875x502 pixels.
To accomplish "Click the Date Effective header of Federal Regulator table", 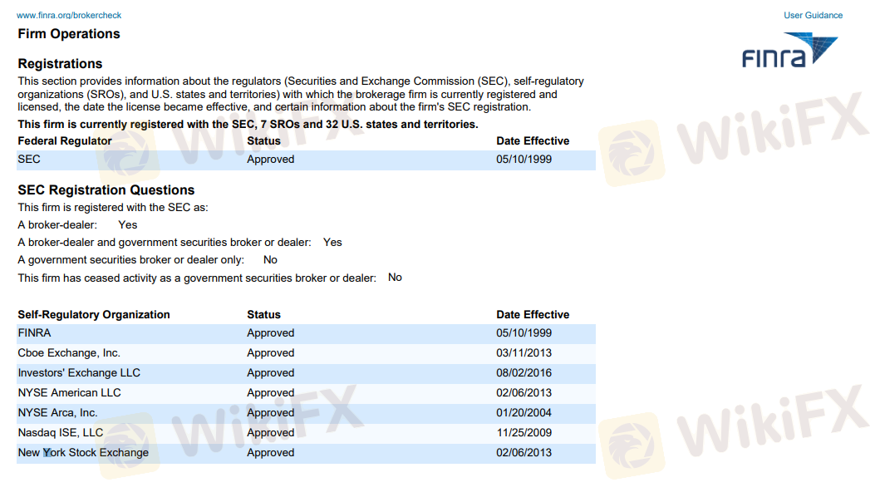I will click(x=533, y=140).
